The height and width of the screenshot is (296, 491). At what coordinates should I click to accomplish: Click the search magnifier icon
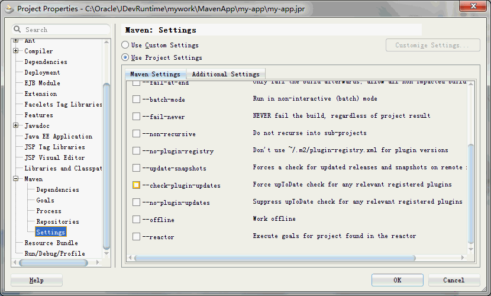(x=17, y=29)
